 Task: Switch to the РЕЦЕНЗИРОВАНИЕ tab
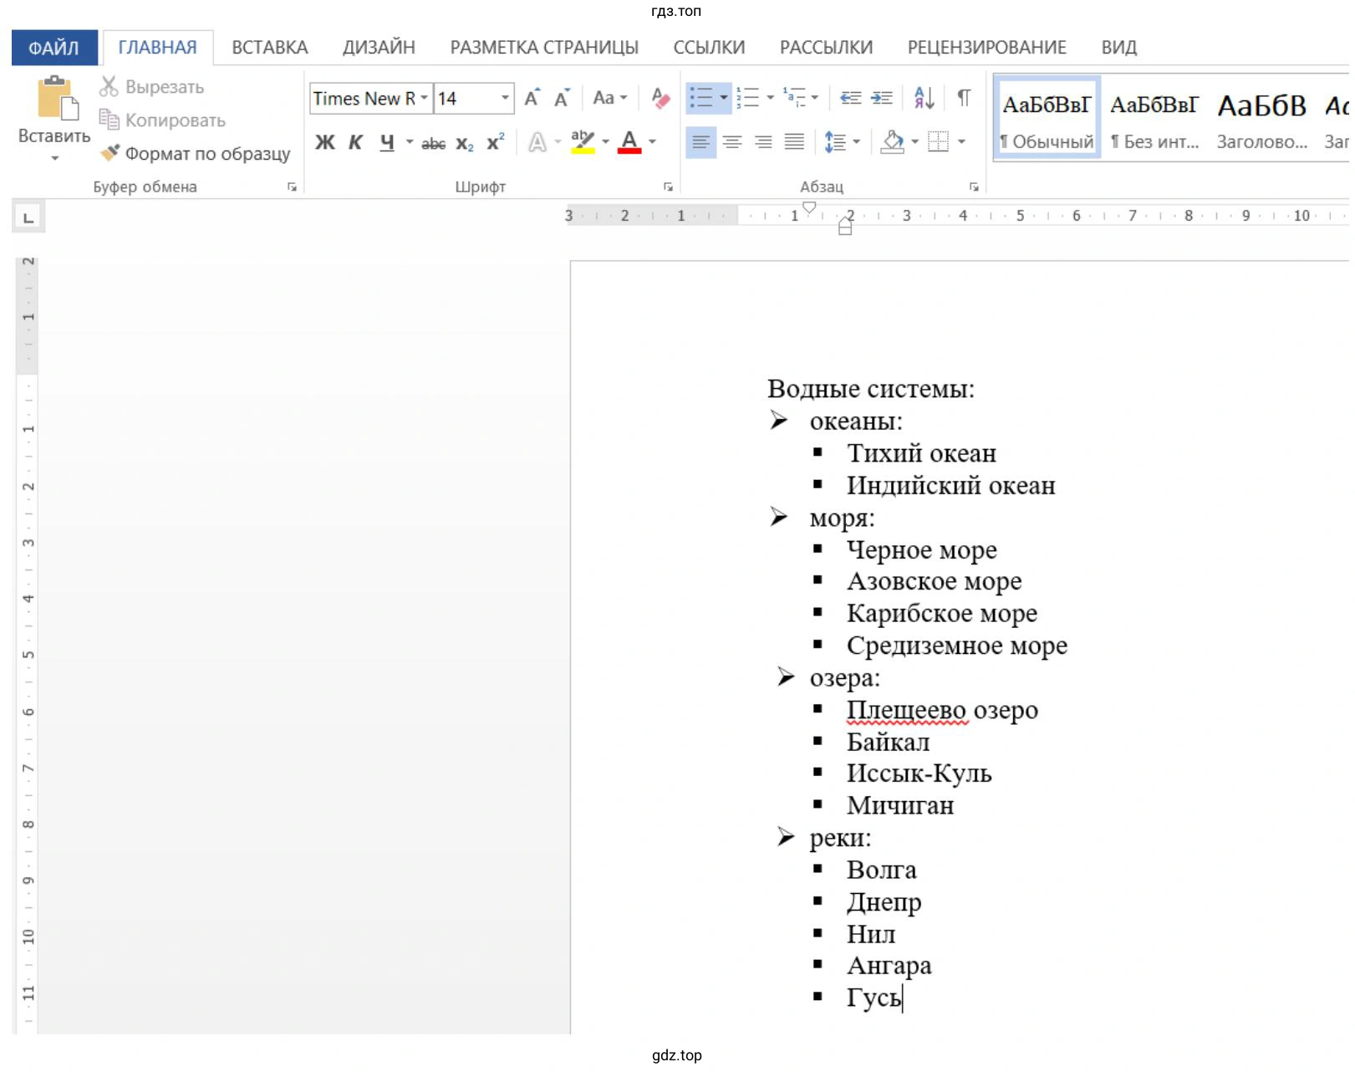(x=987, y=48)
